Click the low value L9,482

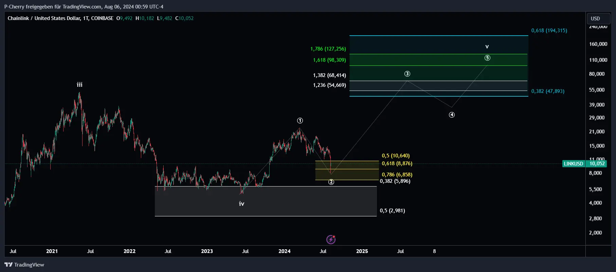(165, 18)
